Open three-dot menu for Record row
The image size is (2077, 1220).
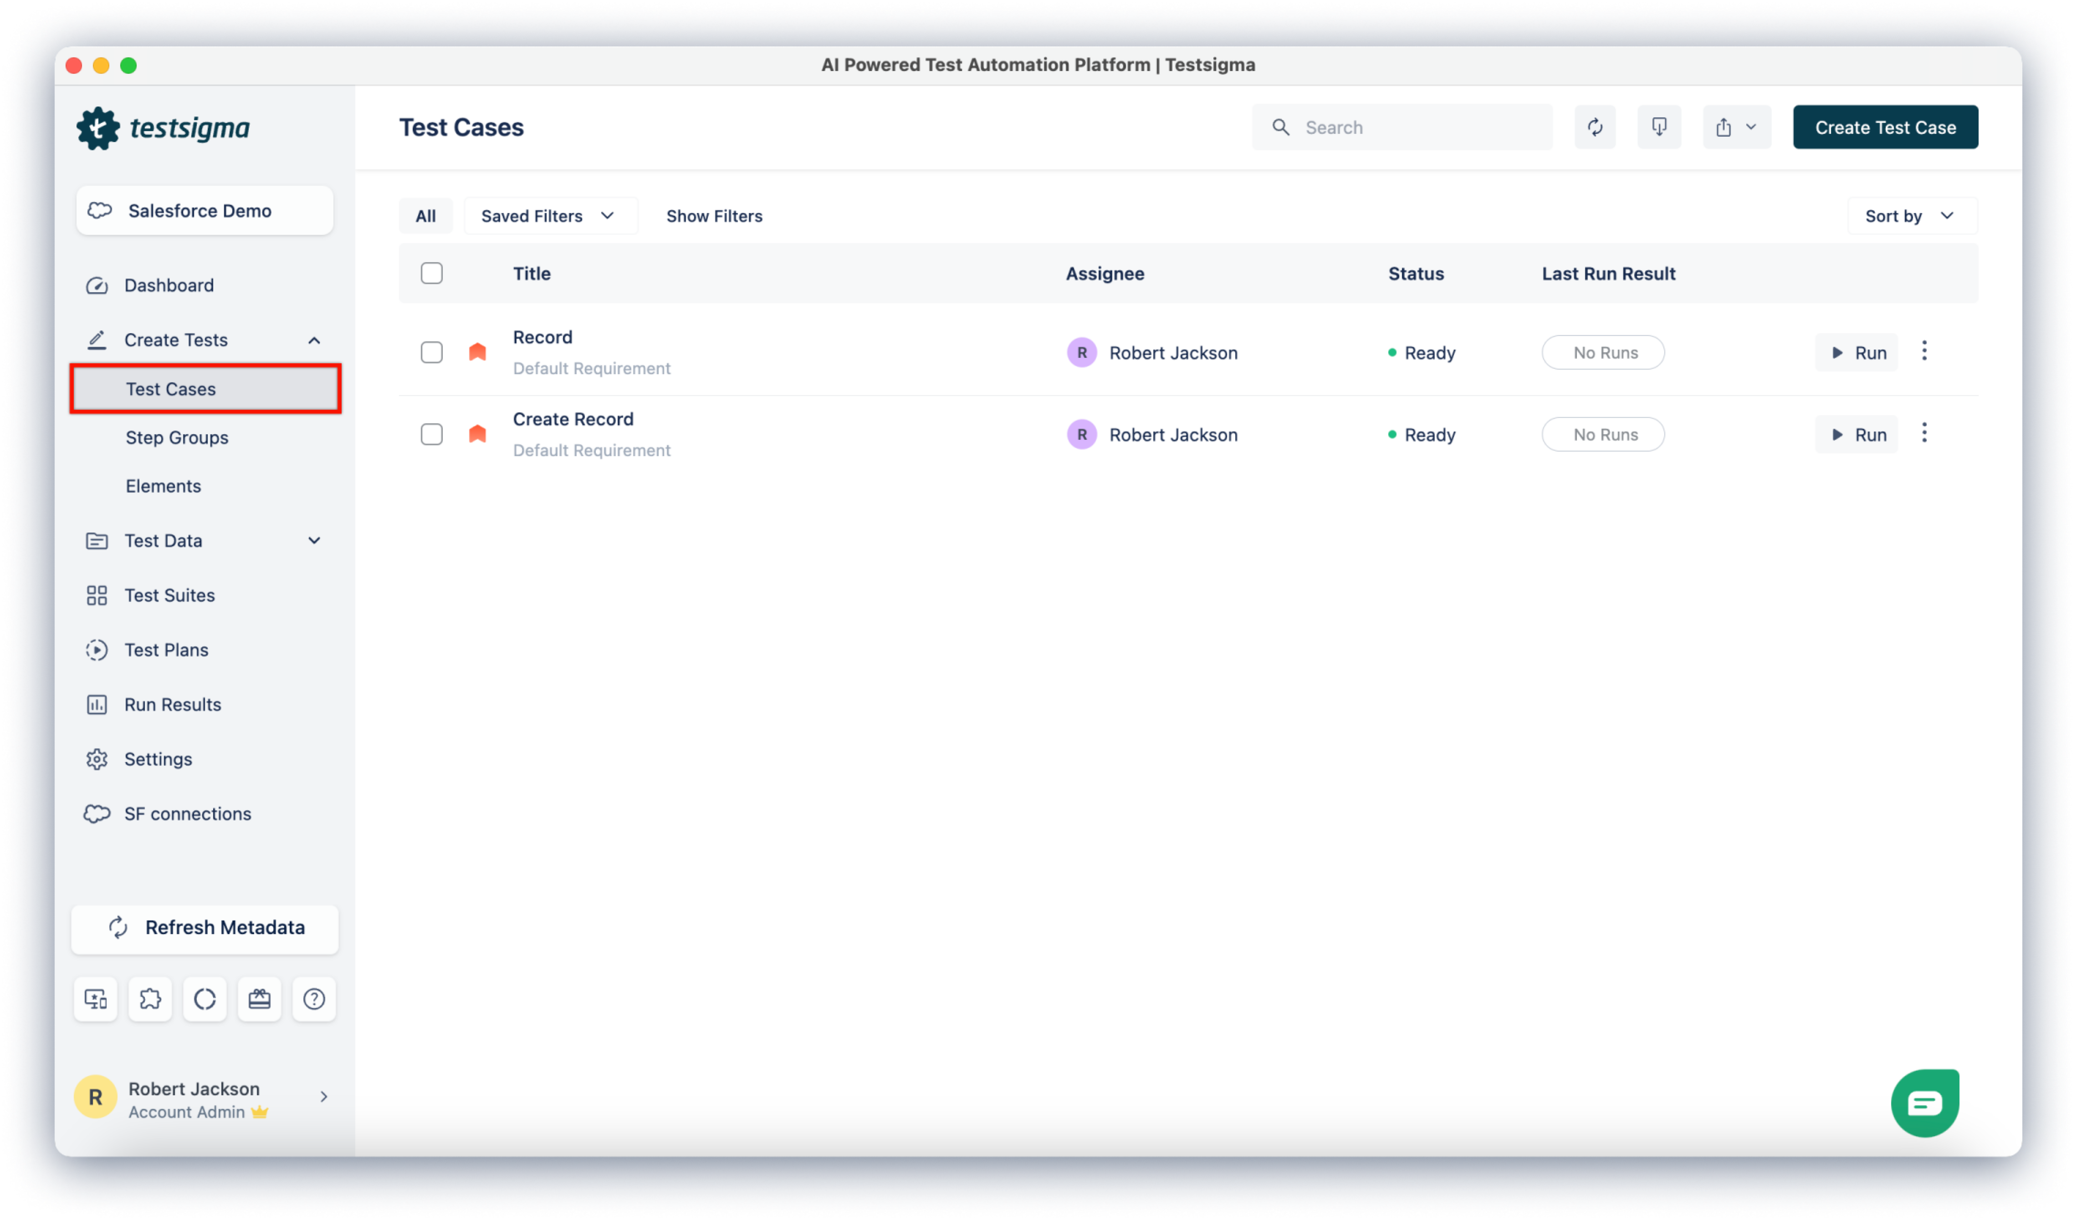tap(1924, 352)
